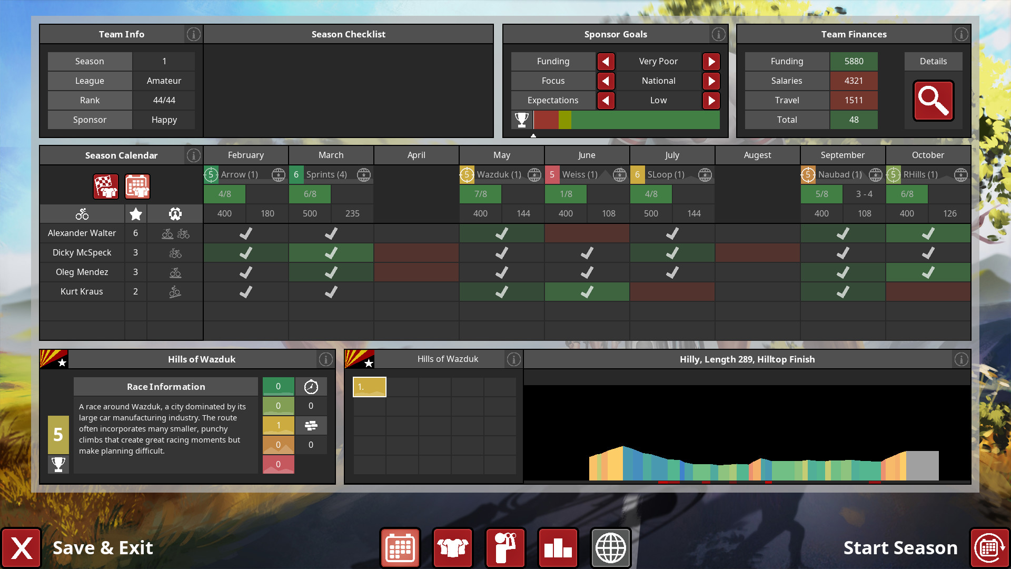This screenshot has height=569, width=1011.
Task: Open the calendar icon in bottom toolbar
Action: click(400, 548)
